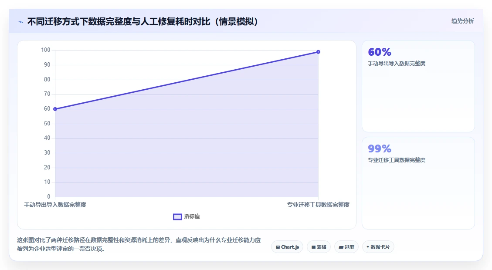Click the 指标值 legend label
This screenshot has height=270, width=492.
(192, 216)
